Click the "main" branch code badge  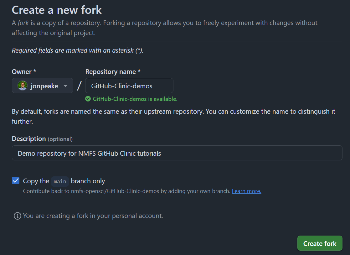click(60, 181)
